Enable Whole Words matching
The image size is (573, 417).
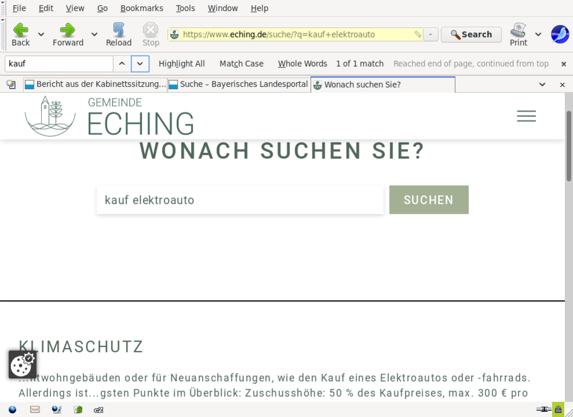pyautogui.click(x=302, y=64)
